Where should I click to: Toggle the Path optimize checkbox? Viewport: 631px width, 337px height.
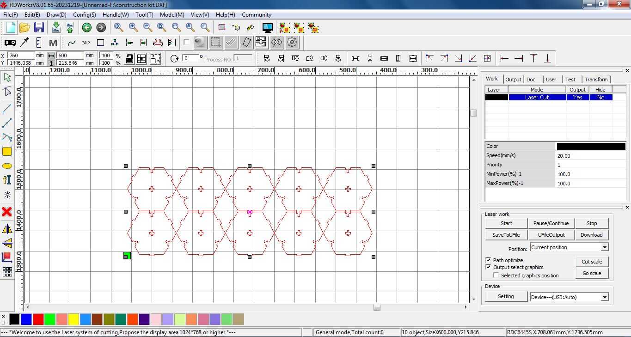point(488,260)
